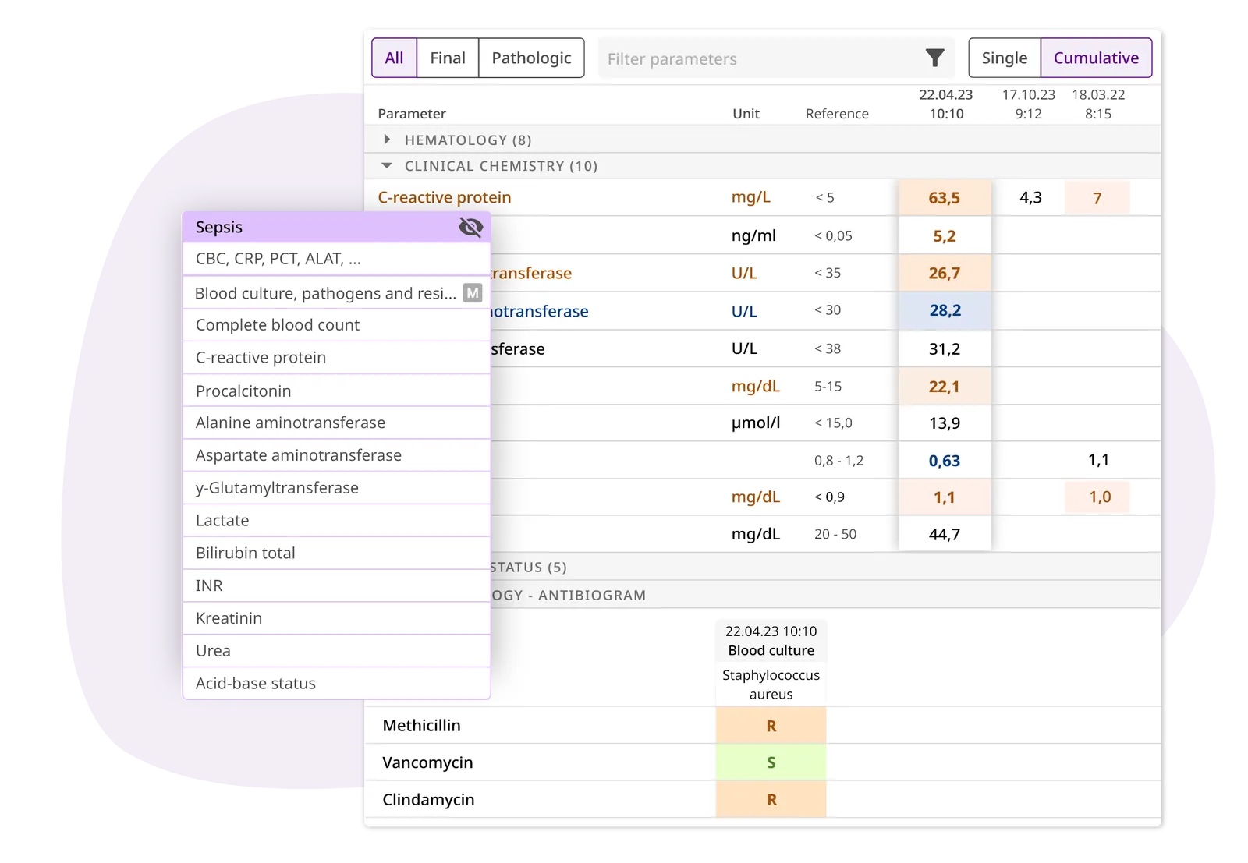Screen dimensions: 1248x863
Task: Click the Reference column header
Action: click(837, 114)
